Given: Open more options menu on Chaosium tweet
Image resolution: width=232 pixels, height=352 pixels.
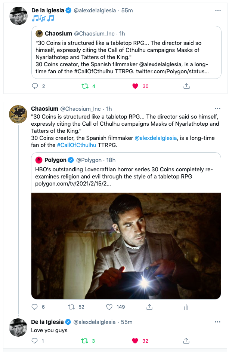Looking at the screenshot, I should [218, 108].
